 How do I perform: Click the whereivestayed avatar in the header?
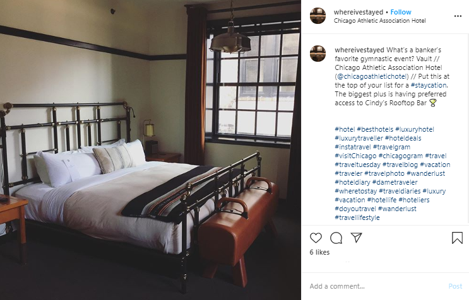[x=318, y=16]
